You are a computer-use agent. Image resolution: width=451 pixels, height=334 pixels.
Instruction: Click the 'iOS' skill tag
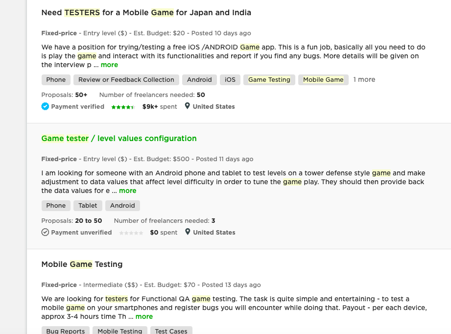click(x=230, y=80)
